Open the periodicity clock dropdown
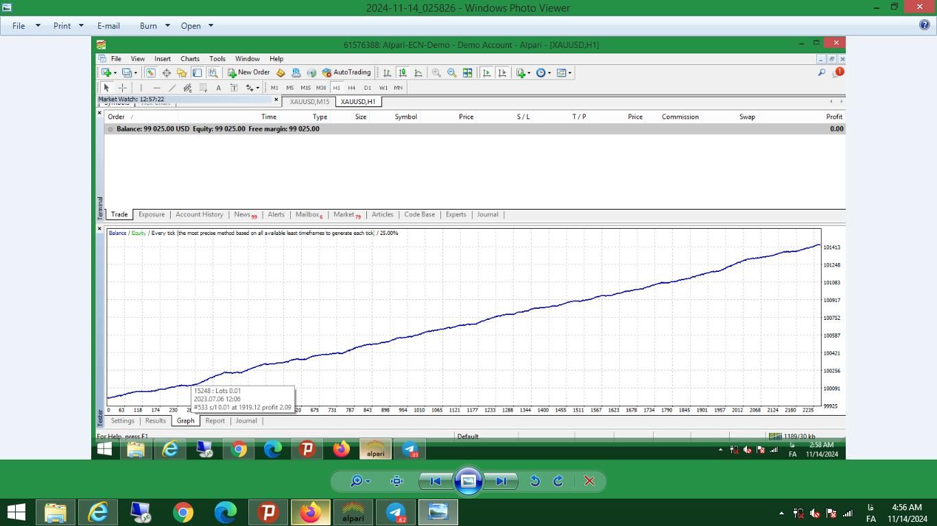937x526 pixels. click(544, 73)
